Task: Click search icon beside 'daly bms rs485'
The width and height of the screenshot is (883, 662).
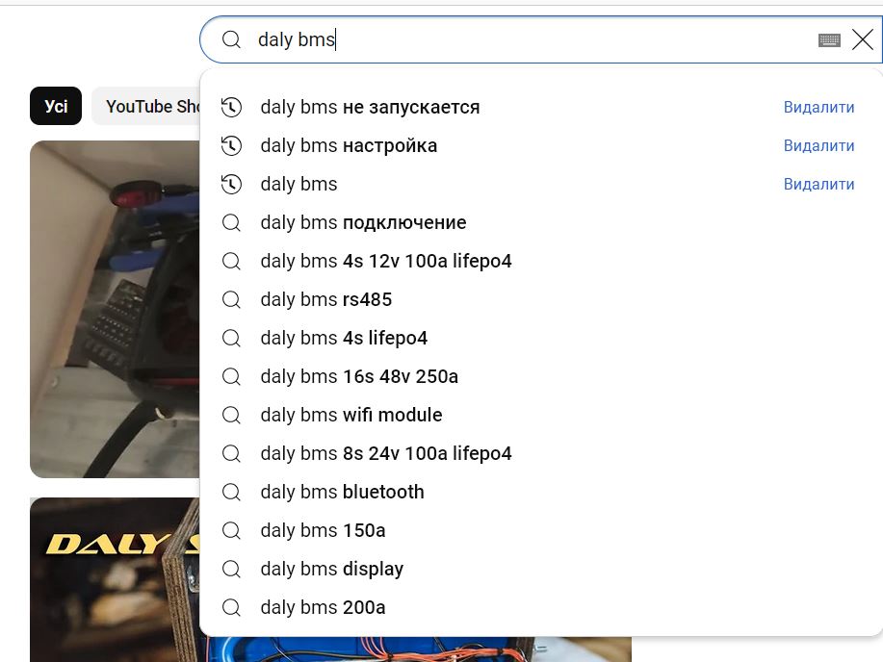Action: pos(231,299)
